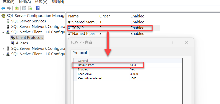The height and width of the screenshot is (104, 220).
Task: Select the Default Port property label
Action: 86,65
